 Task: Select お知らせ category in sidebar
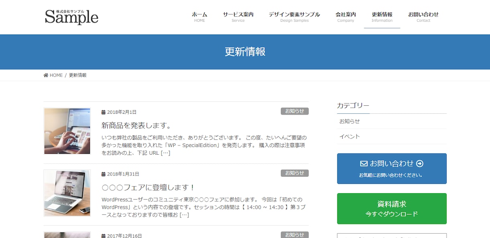click(392, 121)
